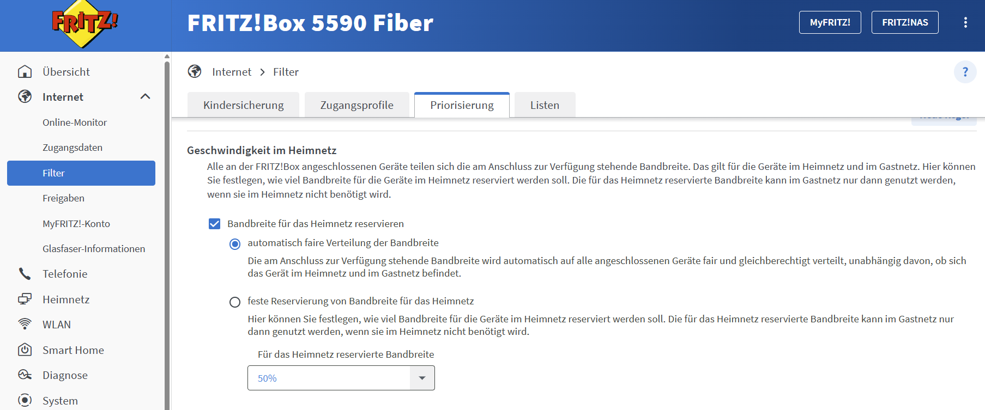Click the Internet breadcrumb link

pos(232,72)
